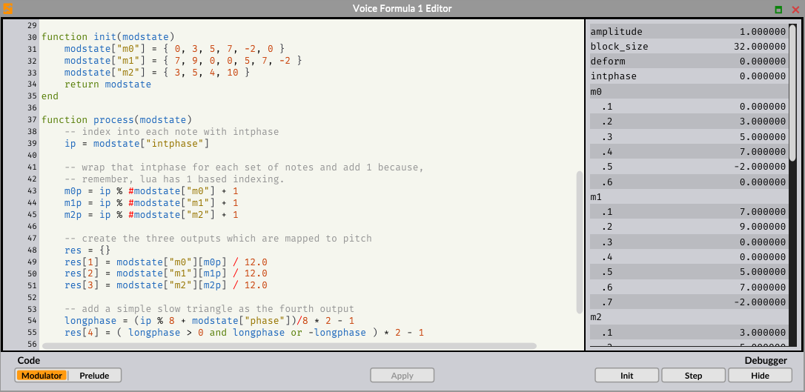Click the Surge logo icon in title bar

8,9
